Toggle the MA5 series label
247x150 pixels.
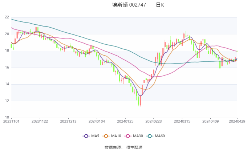[95, 136]
